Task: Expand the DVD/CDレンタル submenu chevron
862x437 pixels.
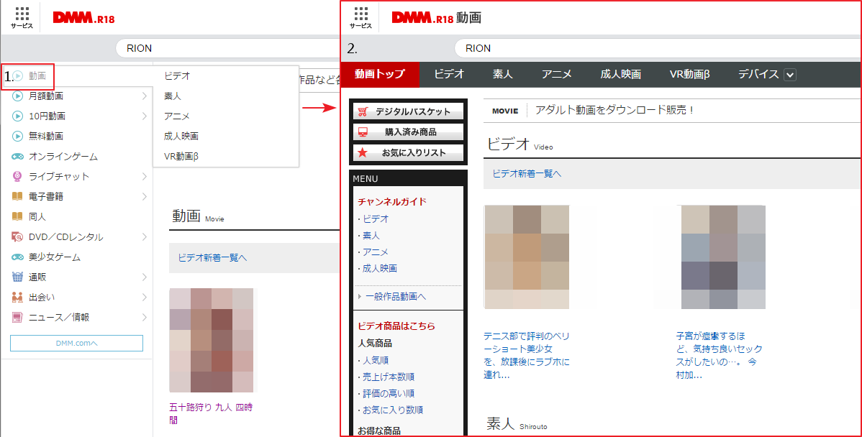Action: coord(144,236)
